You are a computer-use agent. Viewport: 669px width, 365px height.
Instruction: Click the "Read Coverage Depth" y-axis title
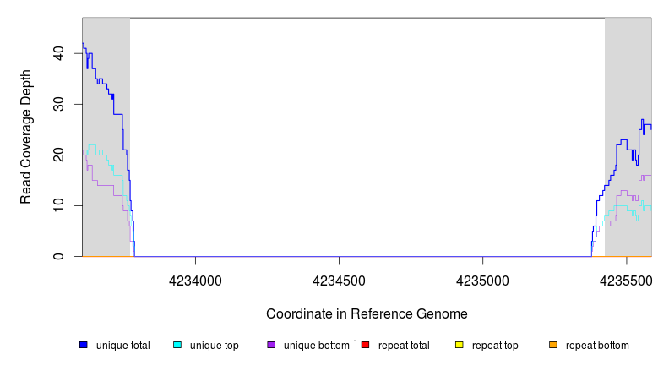point(26,137)
